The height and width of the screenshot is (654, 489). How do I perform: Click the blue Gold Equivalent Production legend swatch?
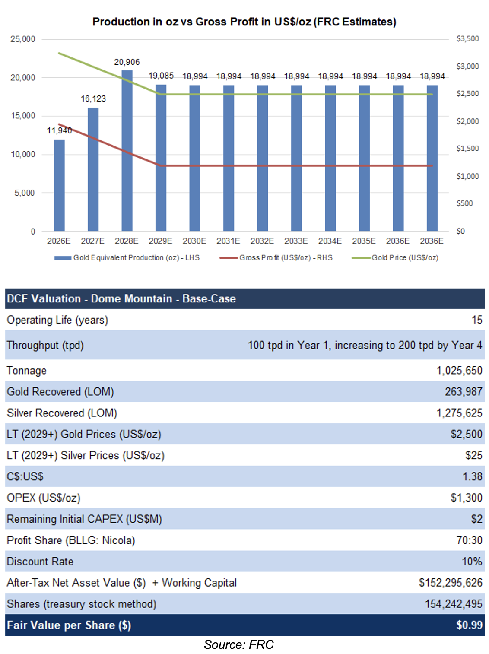pos(63,258)
